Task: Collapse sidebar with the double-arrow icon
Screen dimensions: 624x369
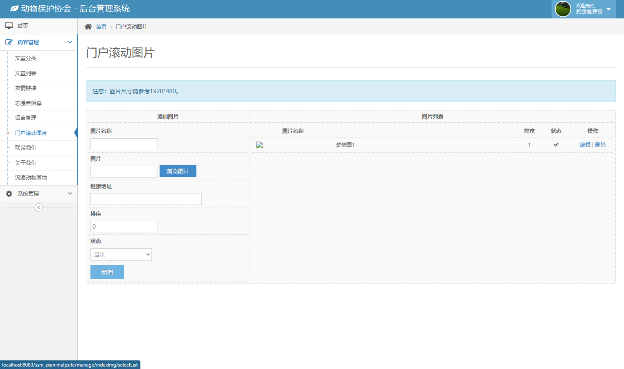Action: (39, 207)
